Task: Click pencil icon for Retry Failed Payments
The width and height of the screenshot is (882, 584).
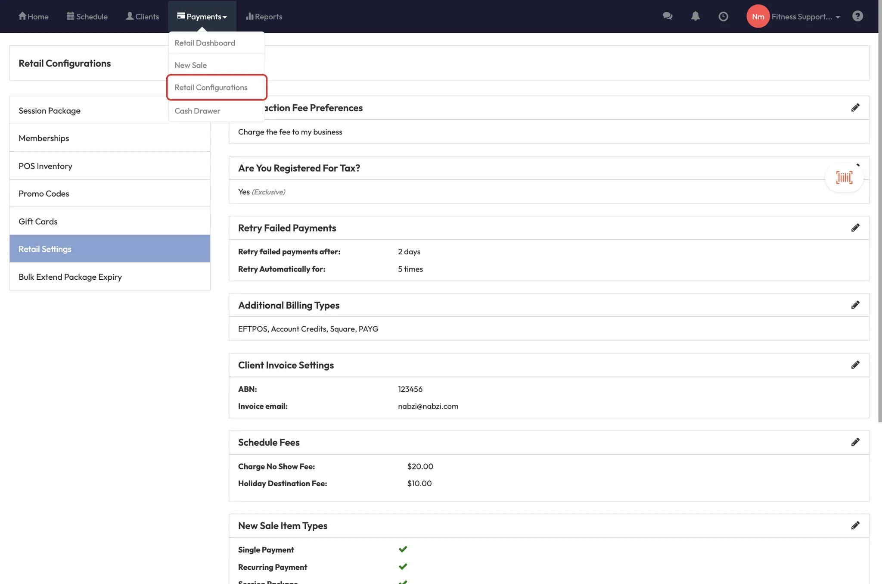Action: click(855, 228)
